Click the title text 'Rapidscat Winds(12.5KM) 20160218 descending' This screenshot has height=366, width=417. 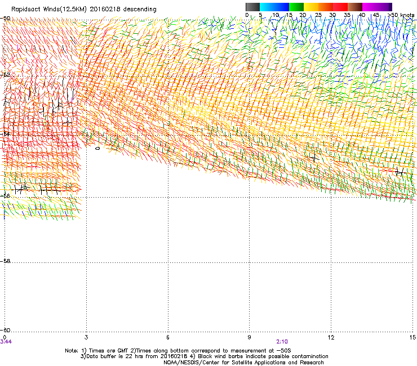point(84,9)
